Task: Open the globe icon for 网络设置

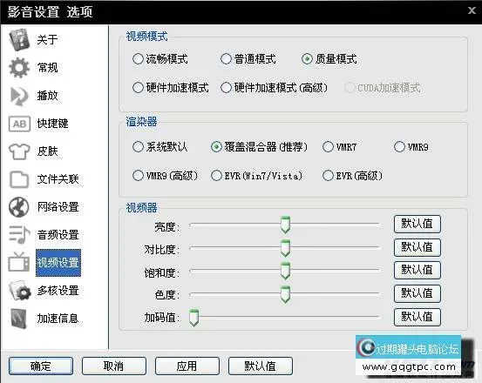Action: point(19,207)
